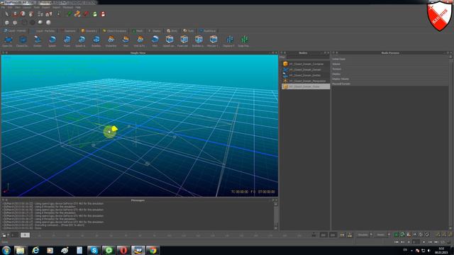Expand the Initial State parameters section

pos(390,59)
